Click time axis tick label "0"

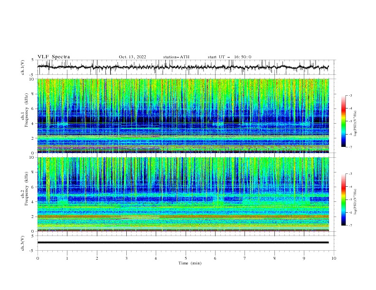coord(38,258)
